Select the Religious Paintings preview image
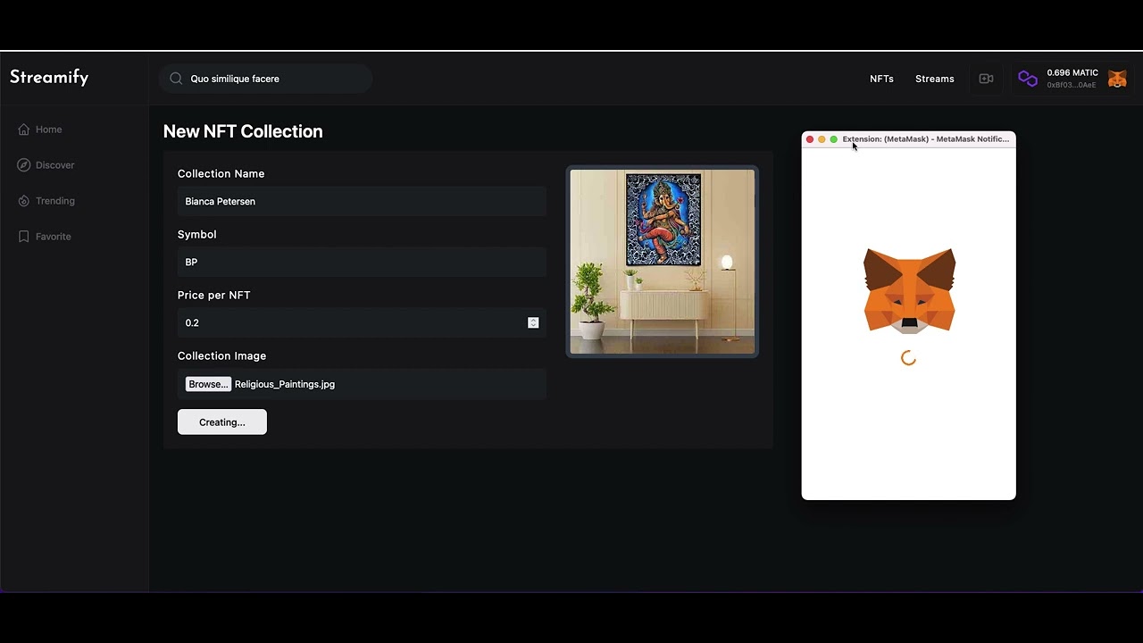This screenshot has height=643, width=1143. coord(663,262)
